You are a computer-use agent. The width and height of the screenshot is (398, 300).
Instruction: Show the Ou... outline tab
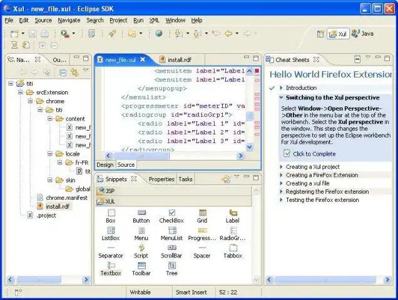click(x=59, y=60)
